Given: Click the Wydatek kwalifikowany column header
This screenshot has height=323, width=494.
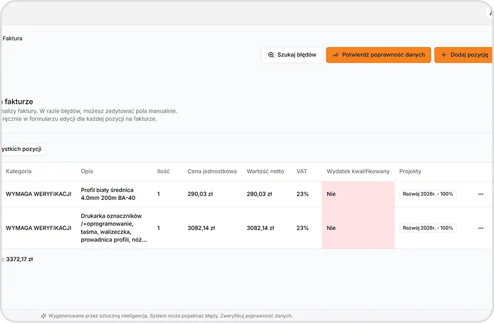Looking at the screenshot, I should tap(358, 171).
